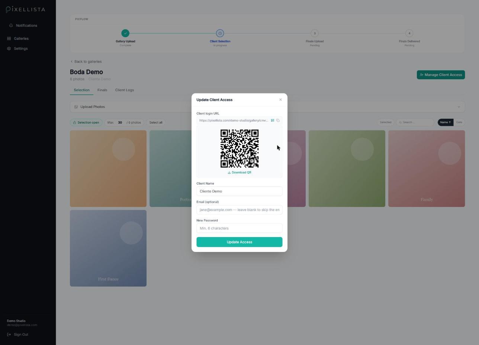Click the Boda Demo gallery title
This screenshot has width=479, height=345.
coord(86,72)
